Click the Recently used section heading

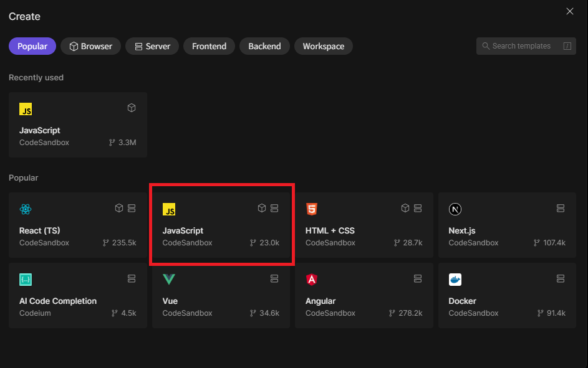(x=36, y=77)
